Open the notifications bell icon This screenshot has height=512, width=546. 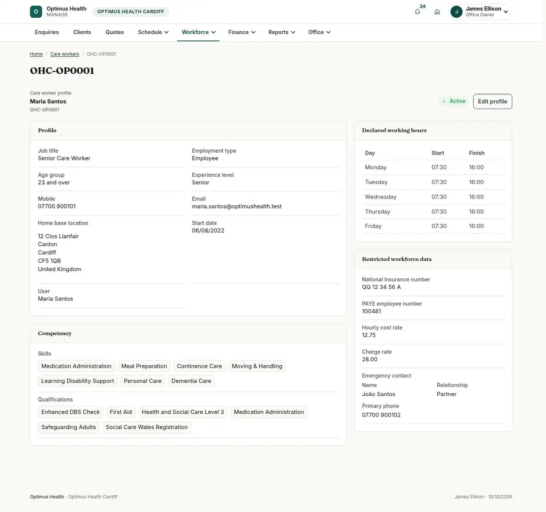click(x=417, y=12)
